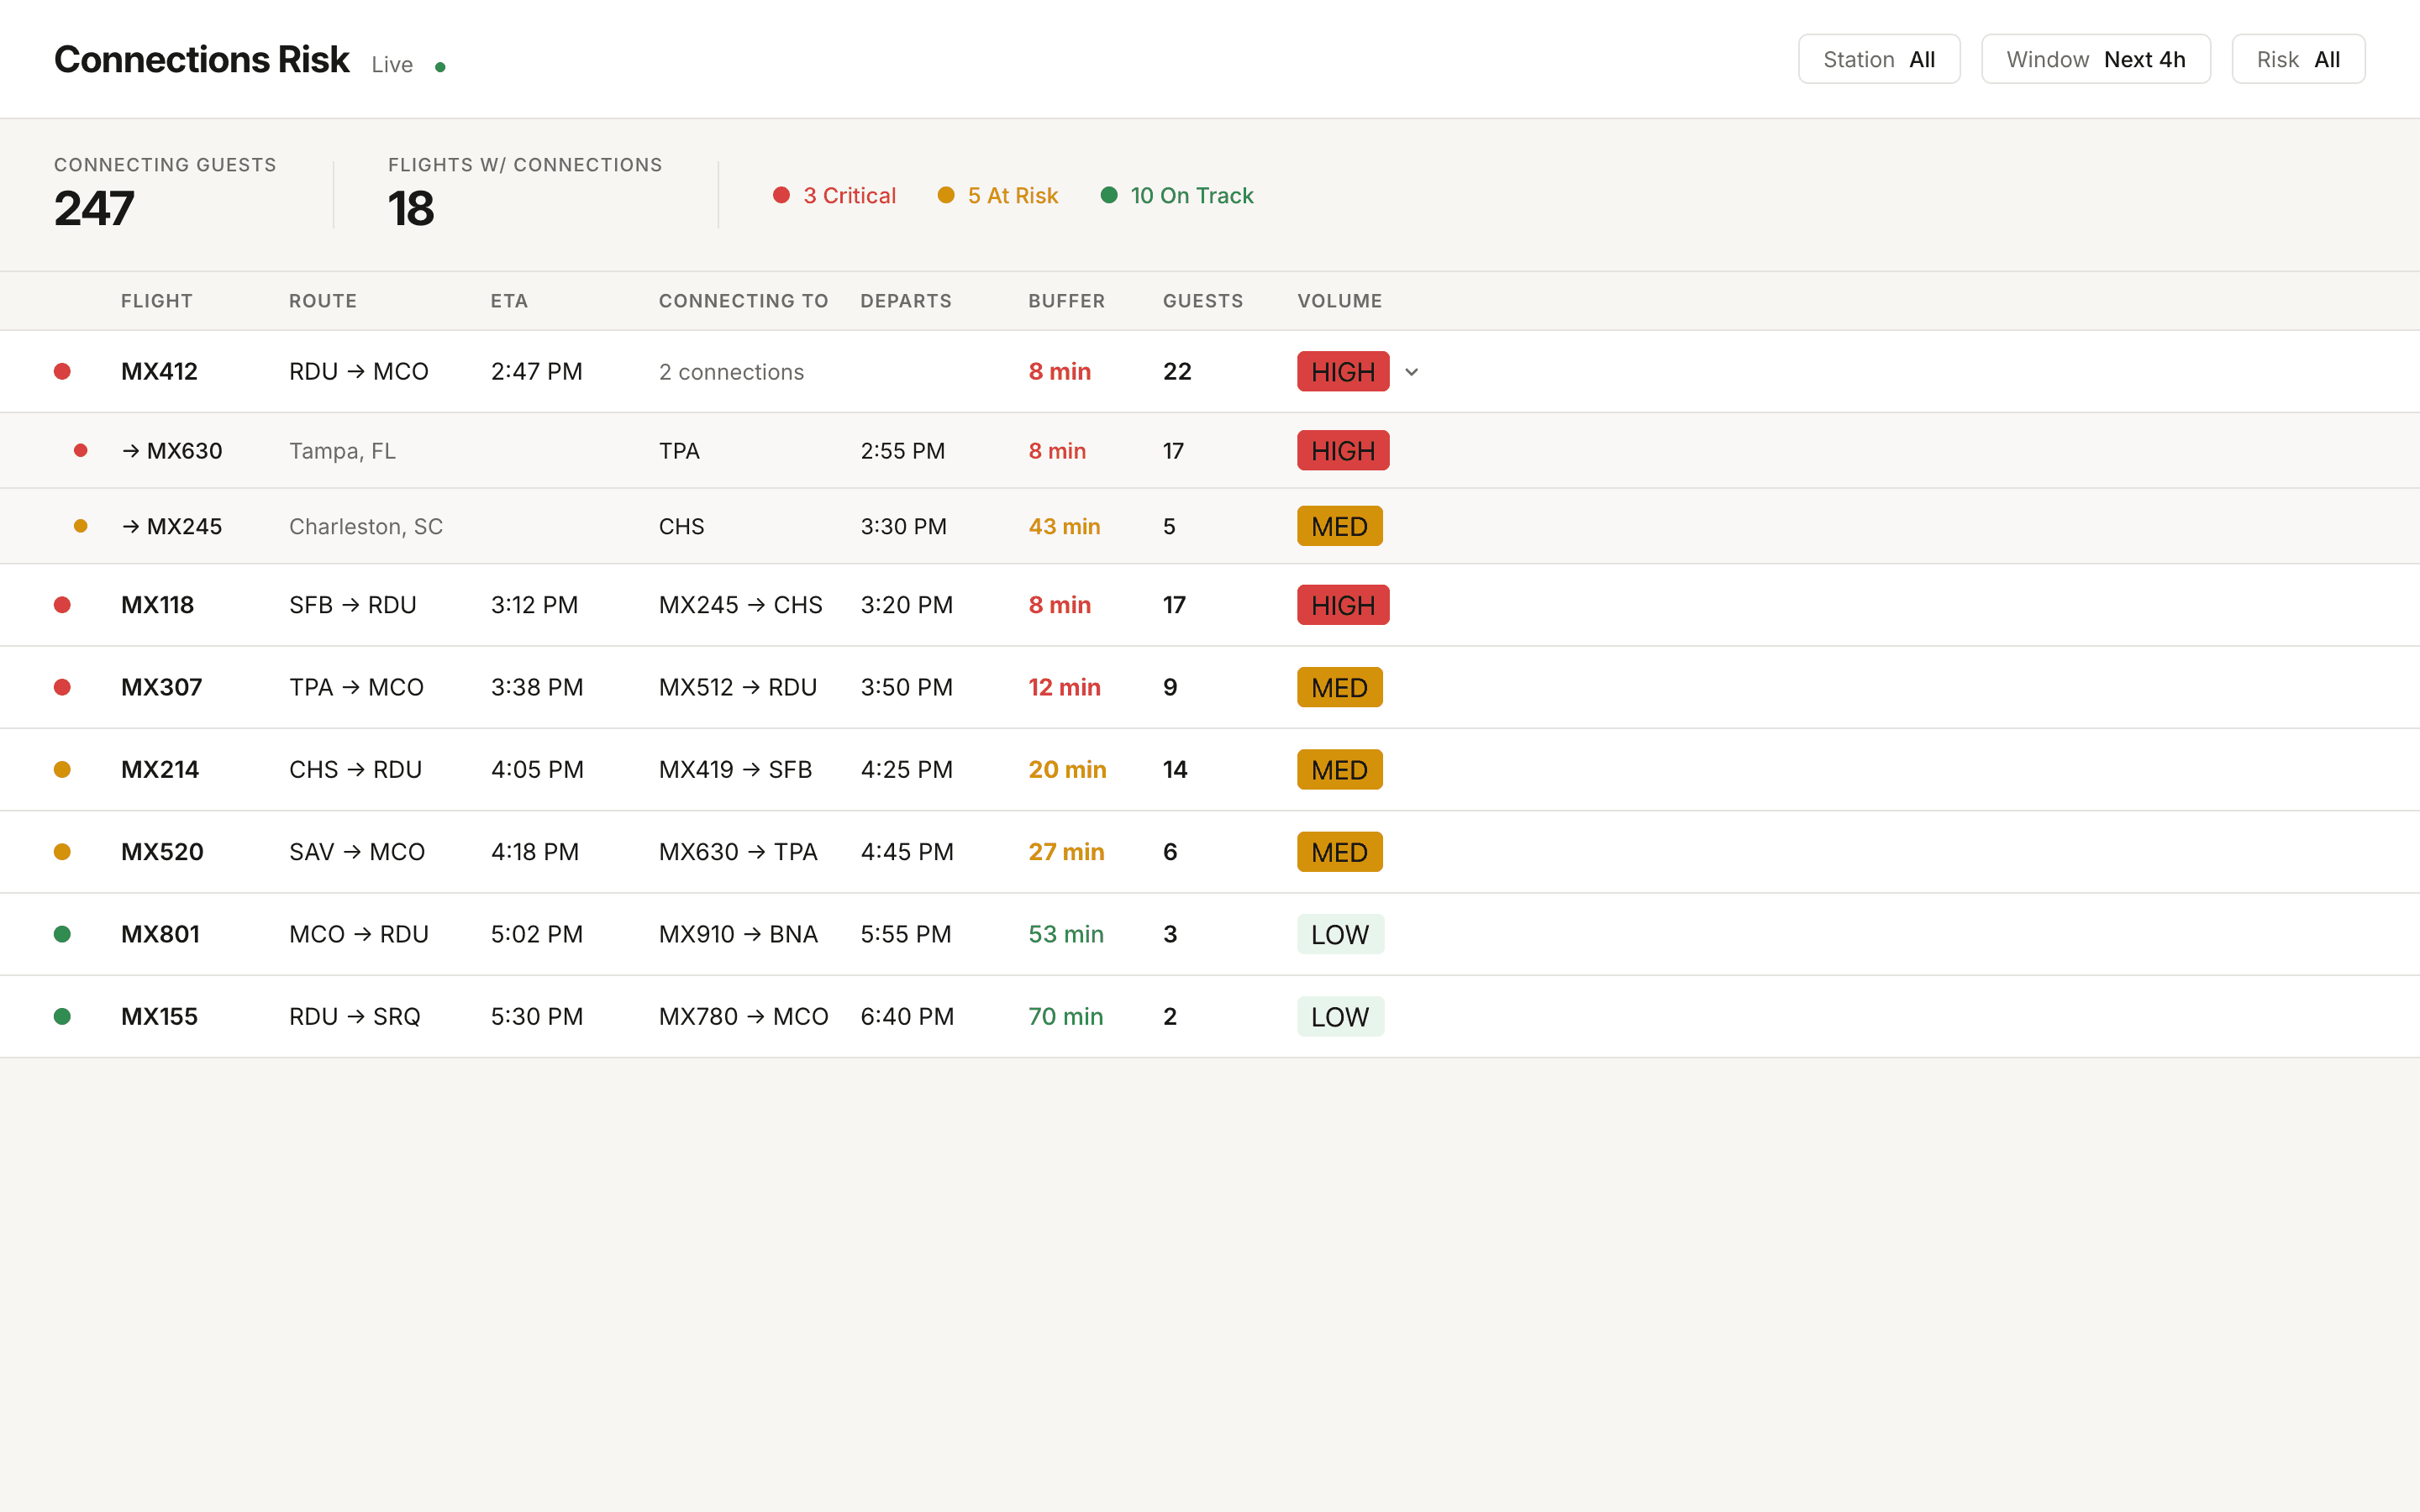Click the amber dot on the Charleston, SC sub-row

click(81, 526)
